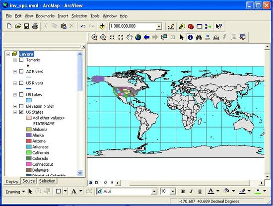Click the Full Extent globe icon
This screenshot has height=206, width=273.
138,37
